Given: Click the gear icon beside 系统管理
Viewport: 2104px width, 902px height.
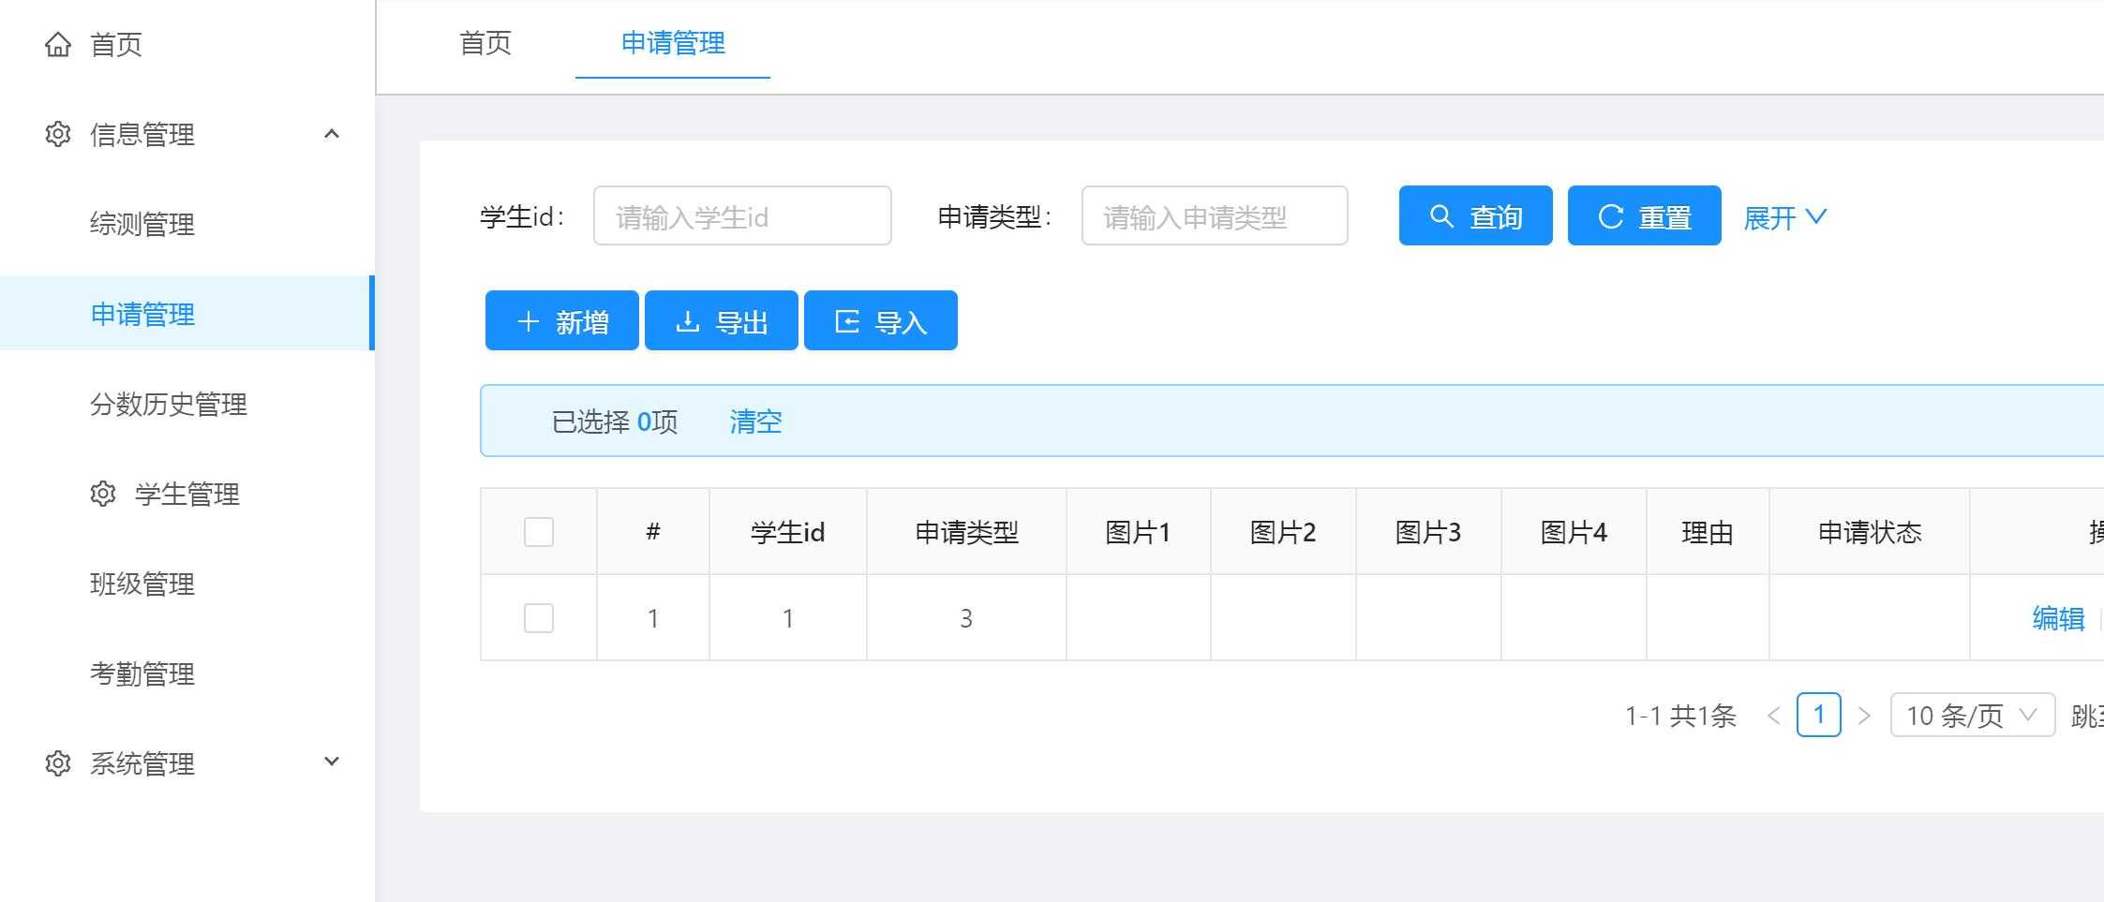Looking at the screenshot, I should tap(58, 763).
